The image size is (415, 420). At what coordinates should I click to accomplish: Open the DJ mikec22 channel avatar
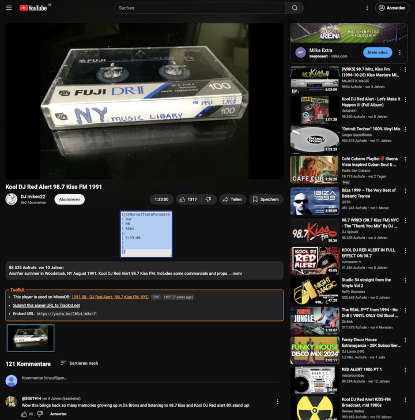tap(12, 199)
